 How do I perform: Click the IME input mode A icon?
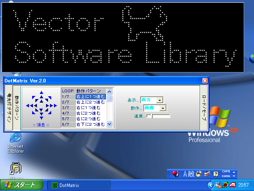click(x=185, y=174)
